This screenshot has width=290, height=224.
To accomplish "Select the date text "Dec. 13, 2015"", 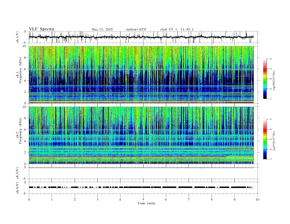I will 102,29.
